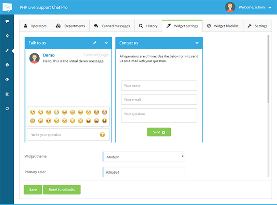277x205 pixels.
Task: Pick the last emoji in top row
Action: click(x=104, y=112)
